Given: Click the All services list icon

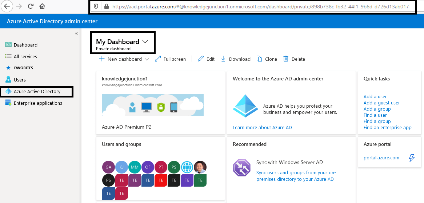Looking at the screenshot, I should click(8, 56).
